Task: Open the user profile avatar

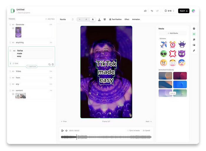Action: pos(193,11)
